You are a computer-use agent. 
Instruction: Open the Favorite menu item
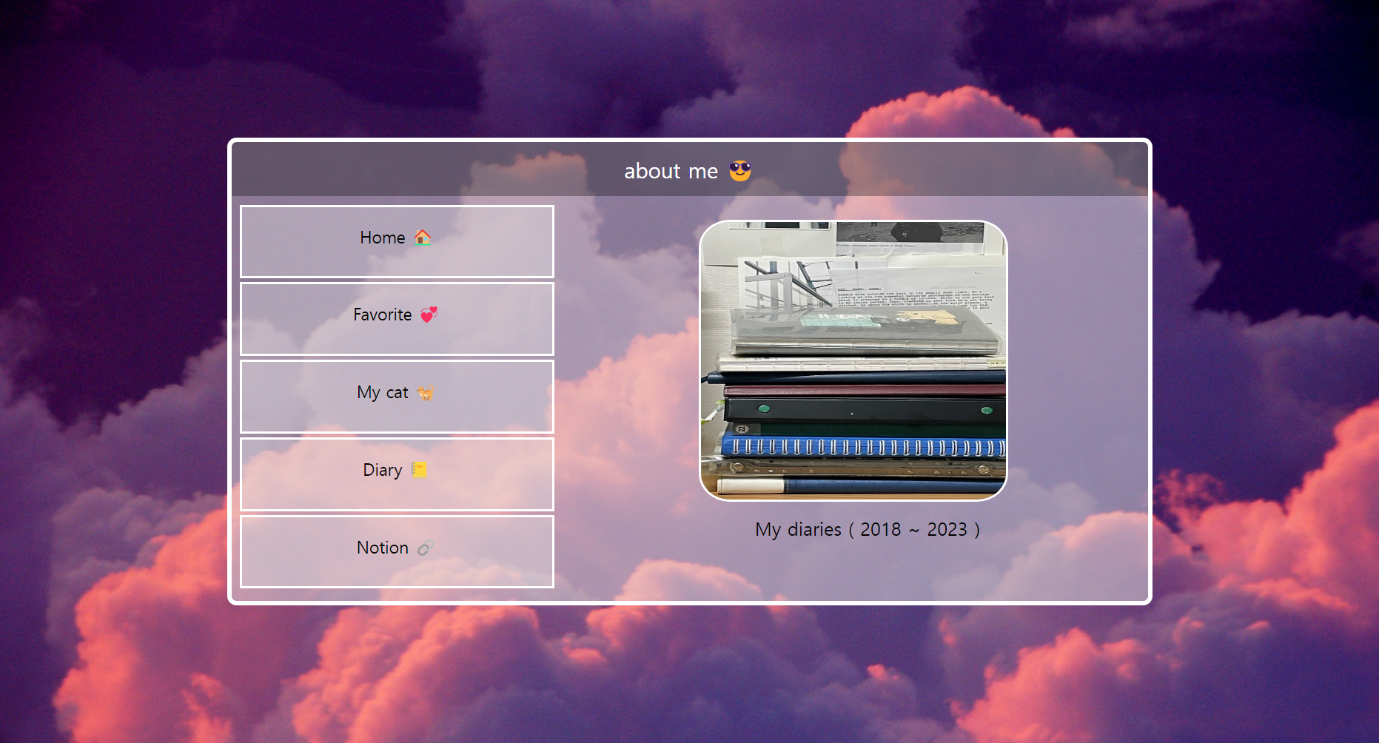(x=397, y=319)
